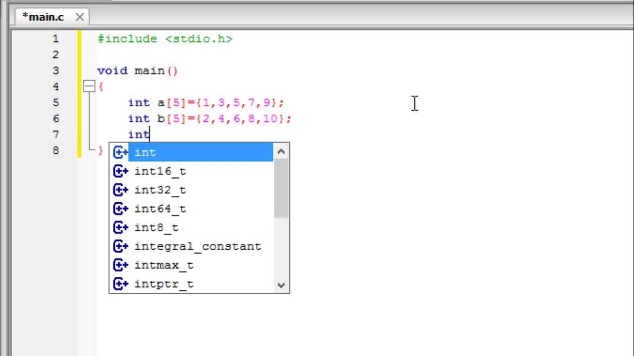Click line number 6 in the margin
Image resolution: width=634 pixels, height=356 pixels.
tap(55, 118)
